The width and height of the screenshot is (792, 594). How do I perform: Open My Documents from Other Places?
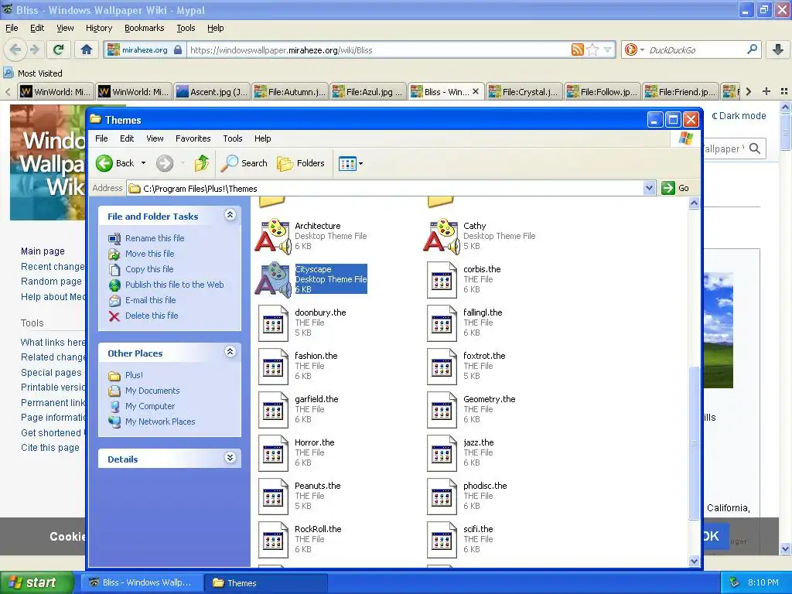pyautogui.click(x=152, y=391)
